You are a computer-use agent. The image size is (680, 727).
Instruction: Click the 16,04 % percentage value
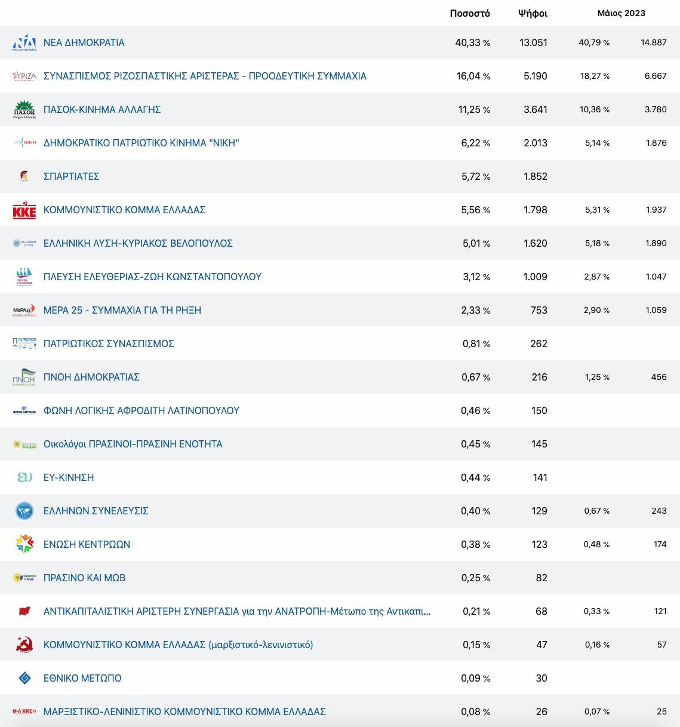(473, 76)
